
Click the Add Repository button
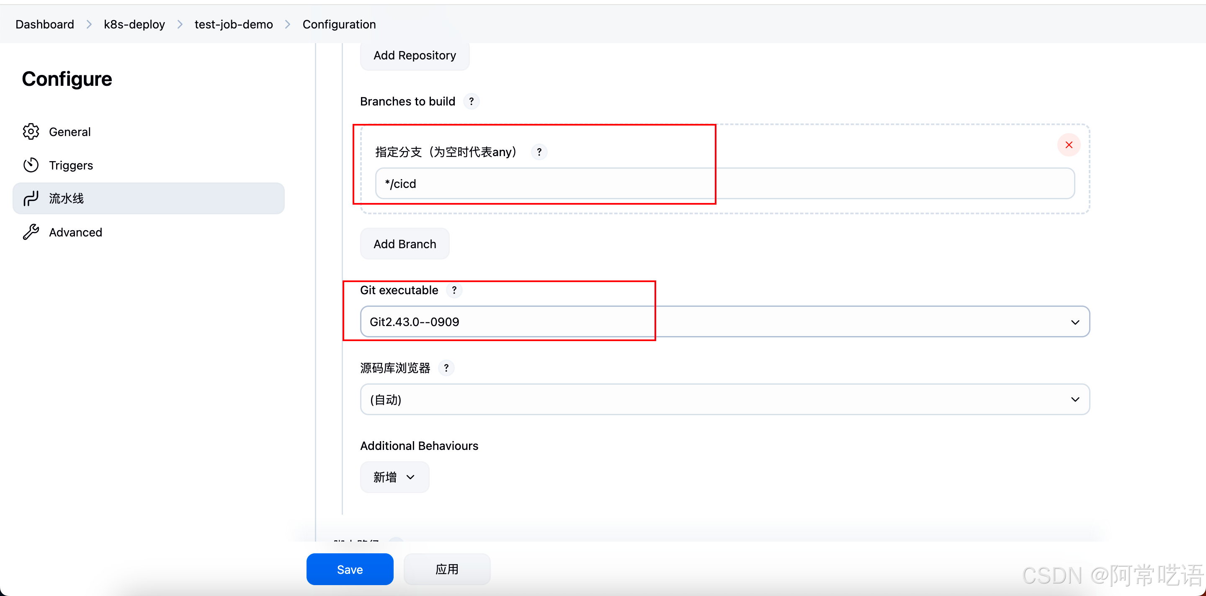(414, 56)
